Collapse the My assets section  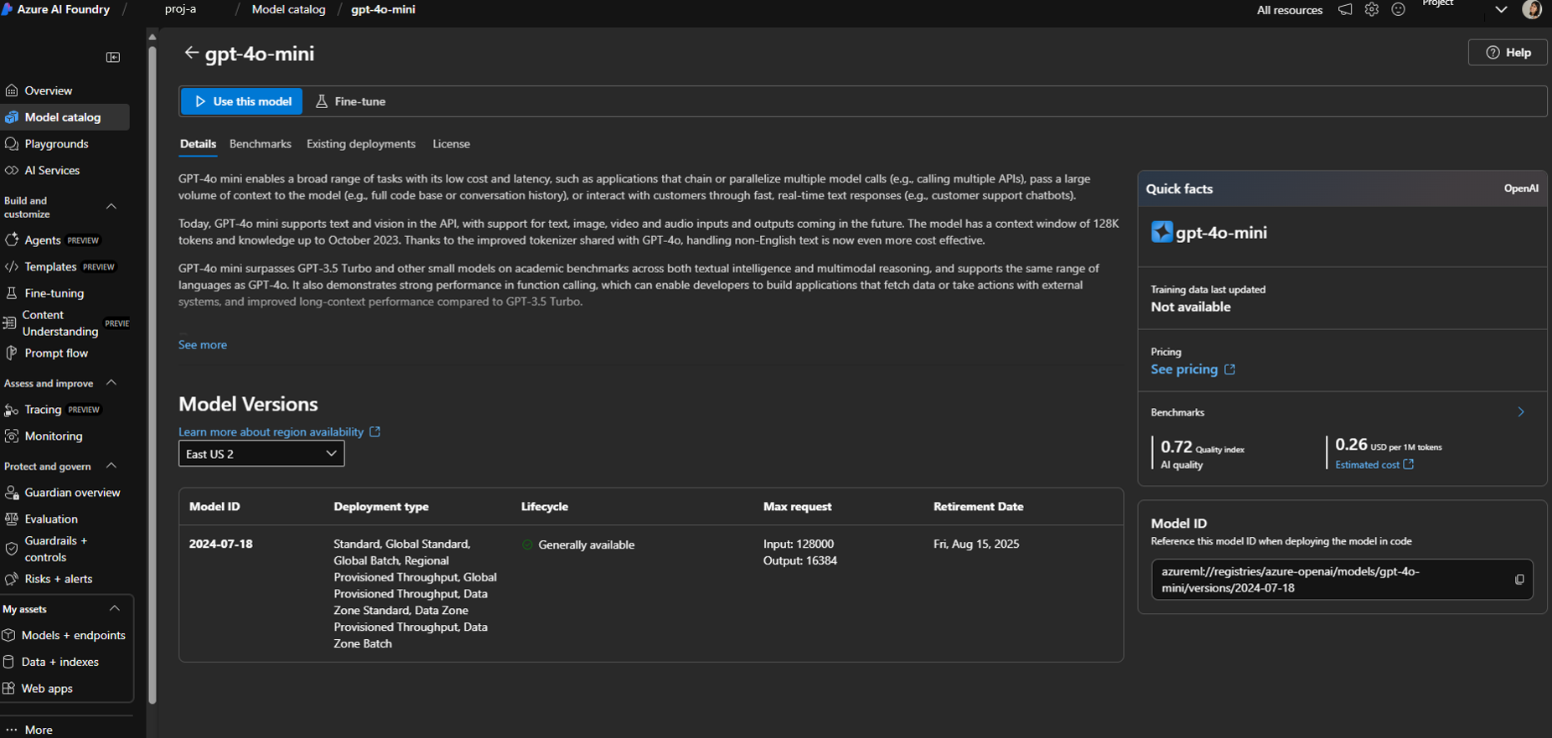115,609
